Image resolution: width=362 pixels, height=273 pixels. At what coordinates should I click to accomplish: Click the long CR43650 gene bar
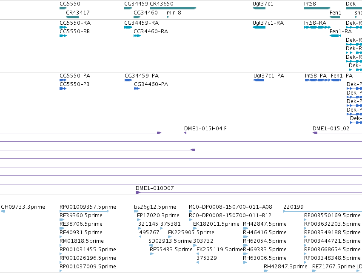[173, 8]
